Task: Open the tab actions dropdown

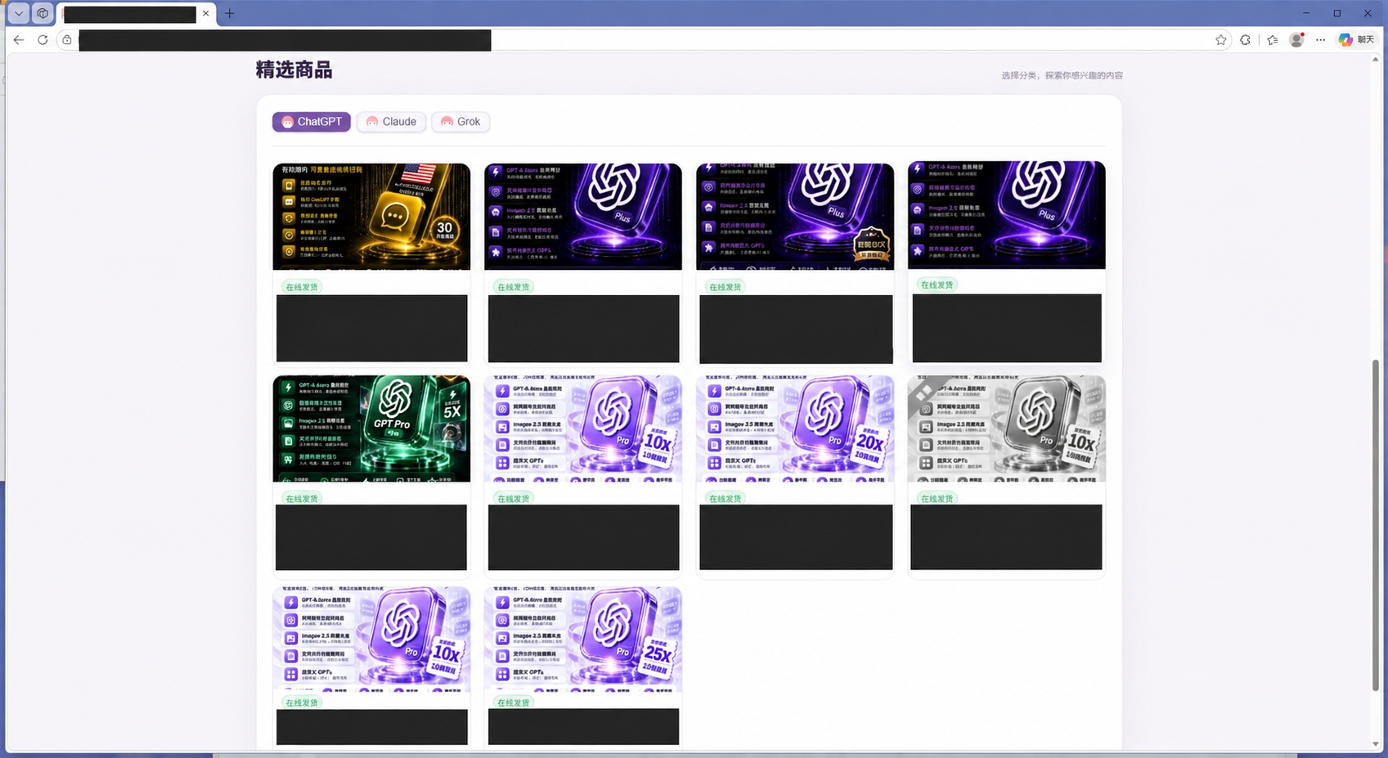Action: (18, 13)
